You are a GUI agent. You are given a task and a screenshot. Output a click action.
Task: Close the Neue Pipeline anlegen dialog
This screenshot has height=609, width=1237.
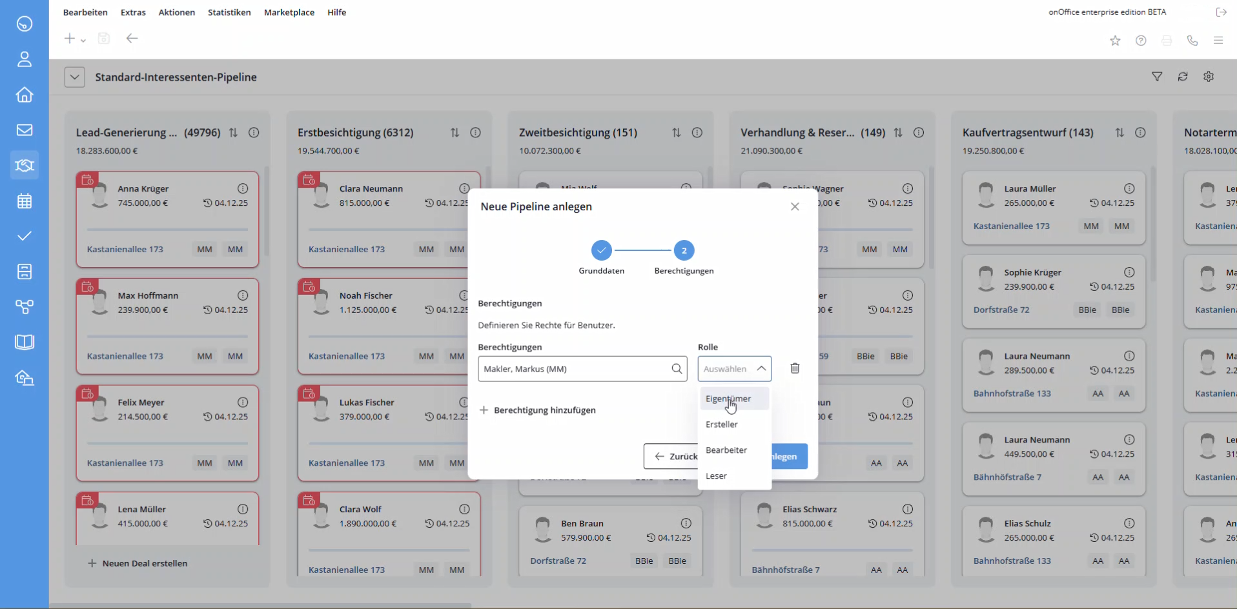795,206
